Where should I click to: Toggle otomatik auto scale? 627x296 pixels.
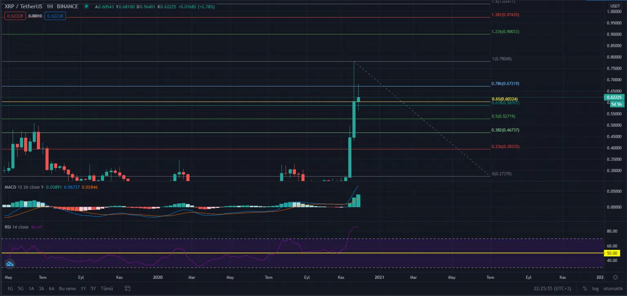pos(612,289)
